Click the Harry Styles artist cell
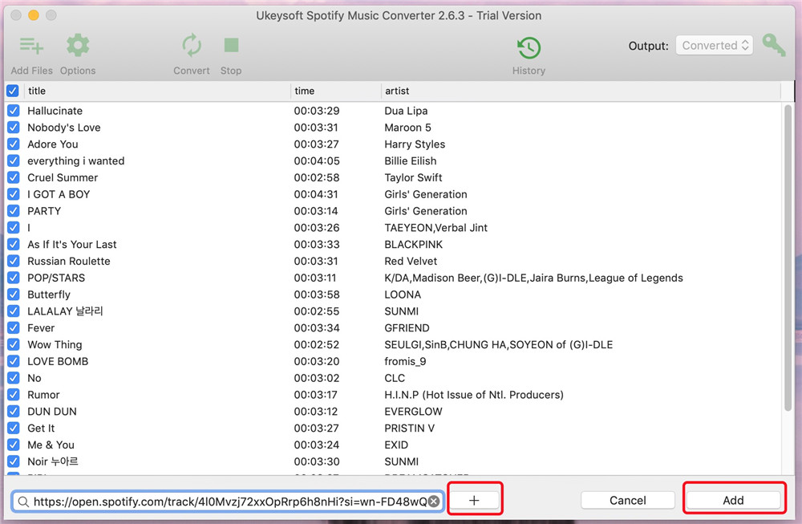Viewport: 802px width, 524px height. coord(415,144)
